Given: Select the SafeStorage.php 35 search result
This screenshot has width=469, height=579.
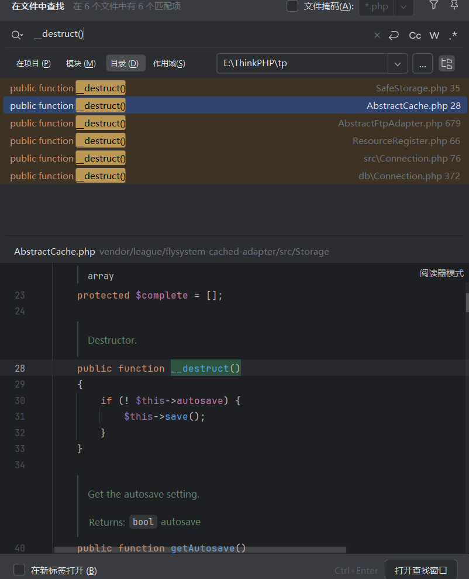Looking at the screenshot, I should [234, 88].
